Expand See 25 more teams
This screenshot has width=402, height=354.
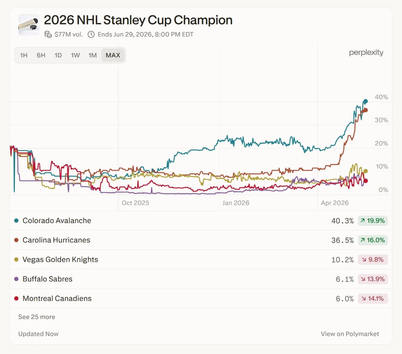(37, 317)
